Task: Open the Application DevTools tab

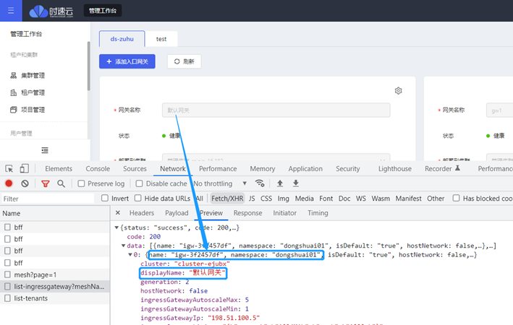Action: click(305, 168)
